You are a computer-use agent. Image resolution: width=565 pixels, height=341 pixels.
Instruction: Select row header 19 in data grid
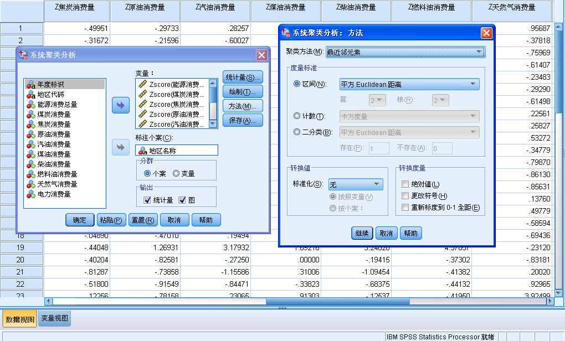point(22,247)
